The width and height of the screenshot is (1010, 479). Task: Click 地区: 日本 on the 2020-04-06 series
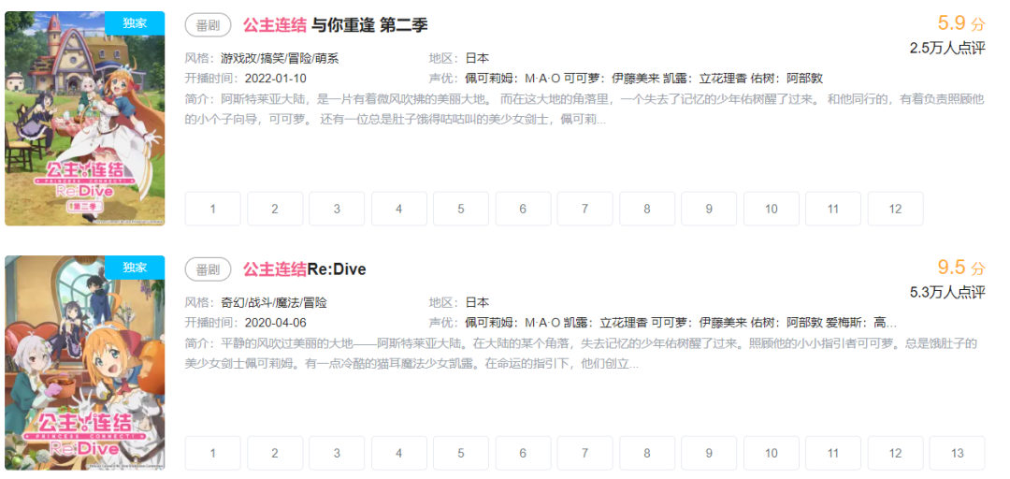[x=459, y=302]
